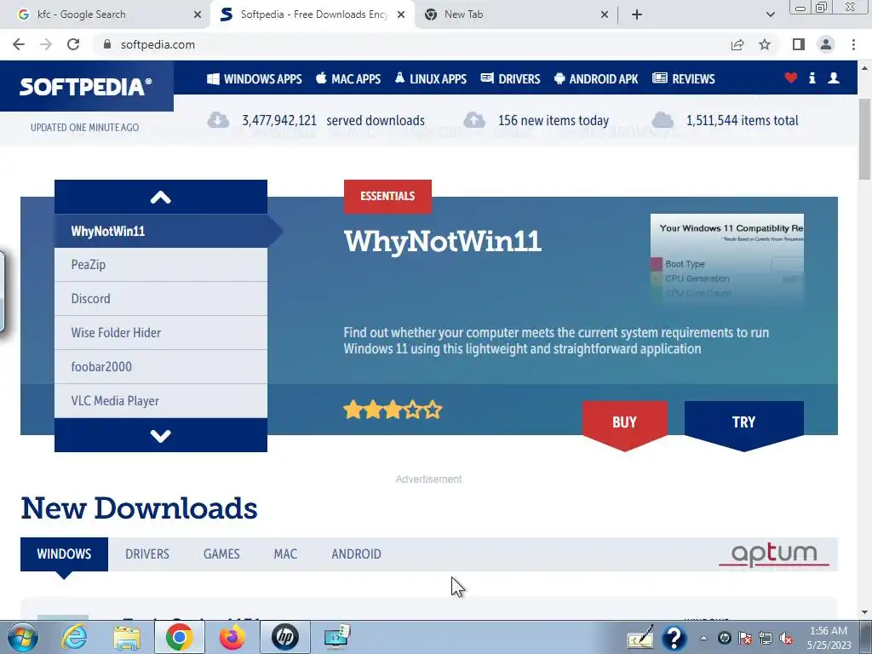Click the served downloads cloud icon
Image resolution: width=872 pixels, height=654 pixels.
(x=219, y=120)
